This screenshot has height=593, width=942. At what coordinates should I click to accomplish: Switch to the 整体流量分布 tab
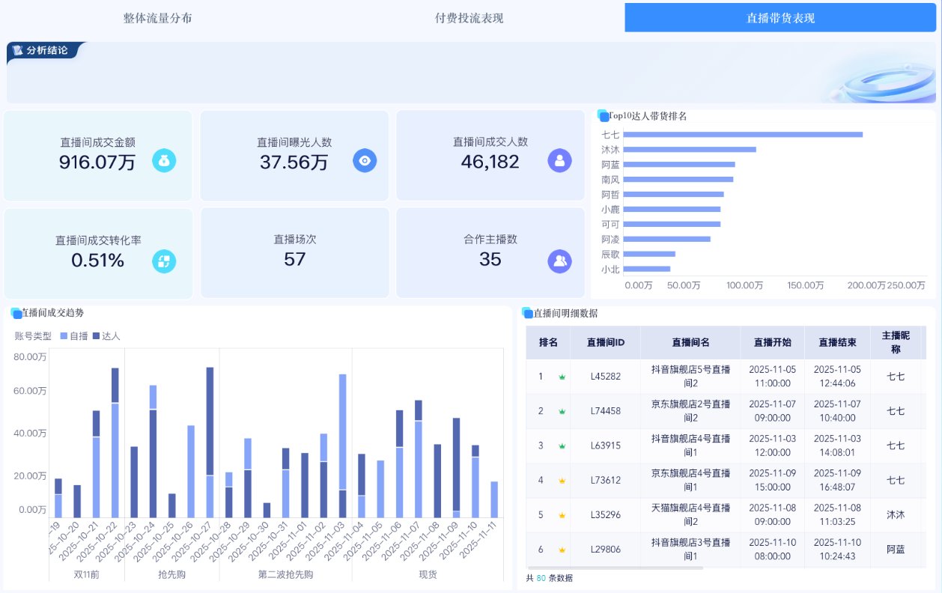(156, 18)
